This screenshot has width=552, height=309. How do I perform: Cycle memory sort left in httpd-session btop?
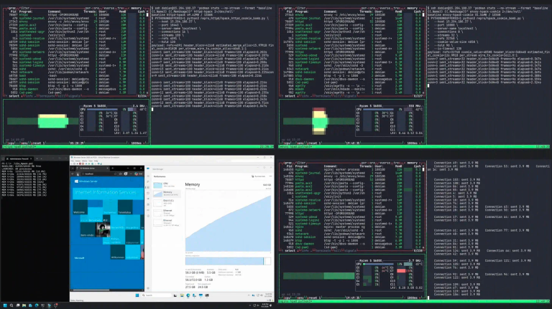tap(129, 8)
